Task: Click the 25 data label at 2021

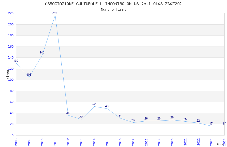Action: [x=185, y=119]
